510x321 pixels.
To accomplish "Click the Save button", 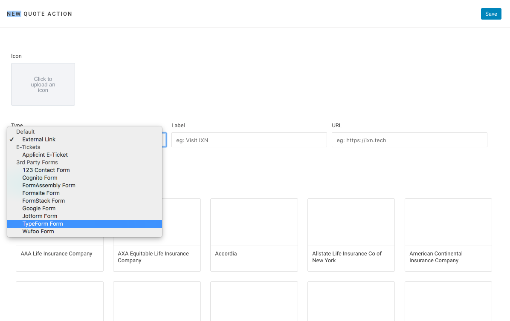I will point(491,14).
